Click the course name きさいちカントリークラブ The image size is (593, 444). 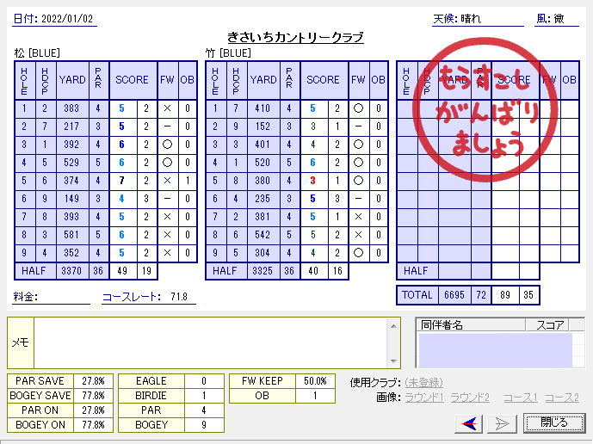pyautogui.click(x=295, y=37)
